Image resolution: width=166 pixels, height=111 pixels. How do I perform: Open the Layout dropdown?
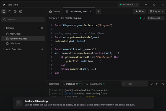click(156, 11)
